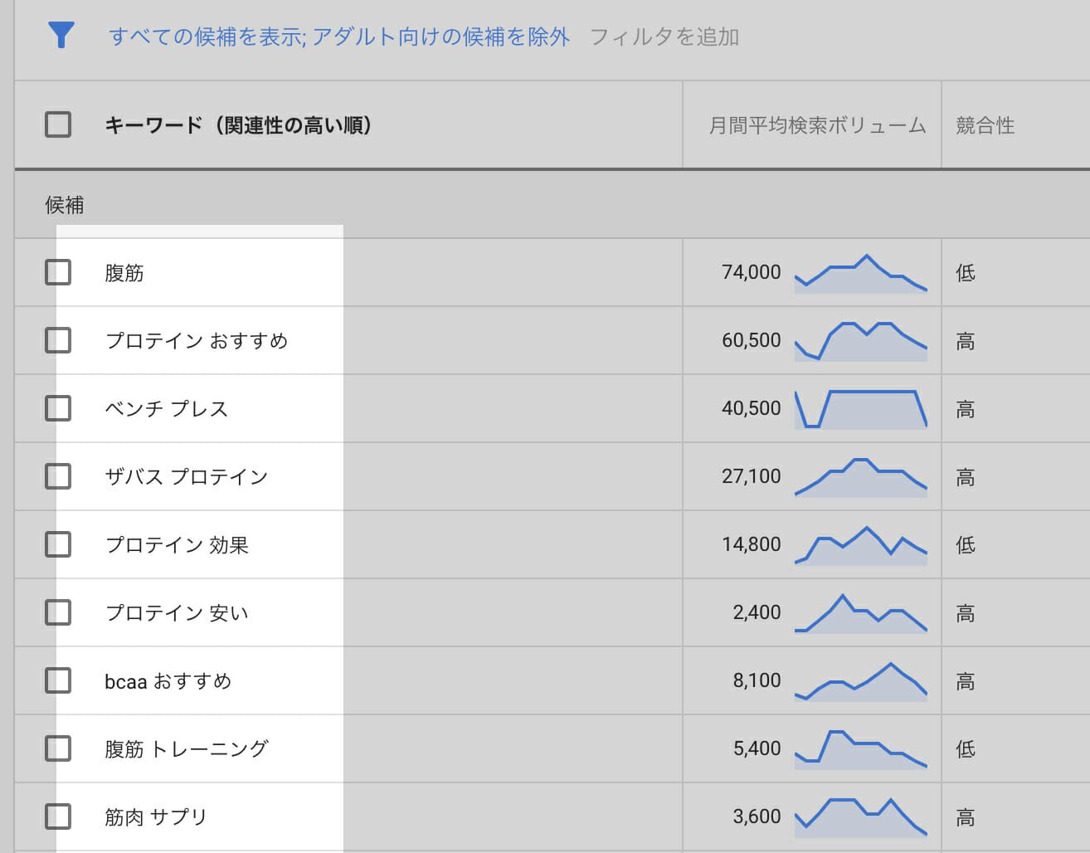Click the search volume value 8,100

coord(757,680)
